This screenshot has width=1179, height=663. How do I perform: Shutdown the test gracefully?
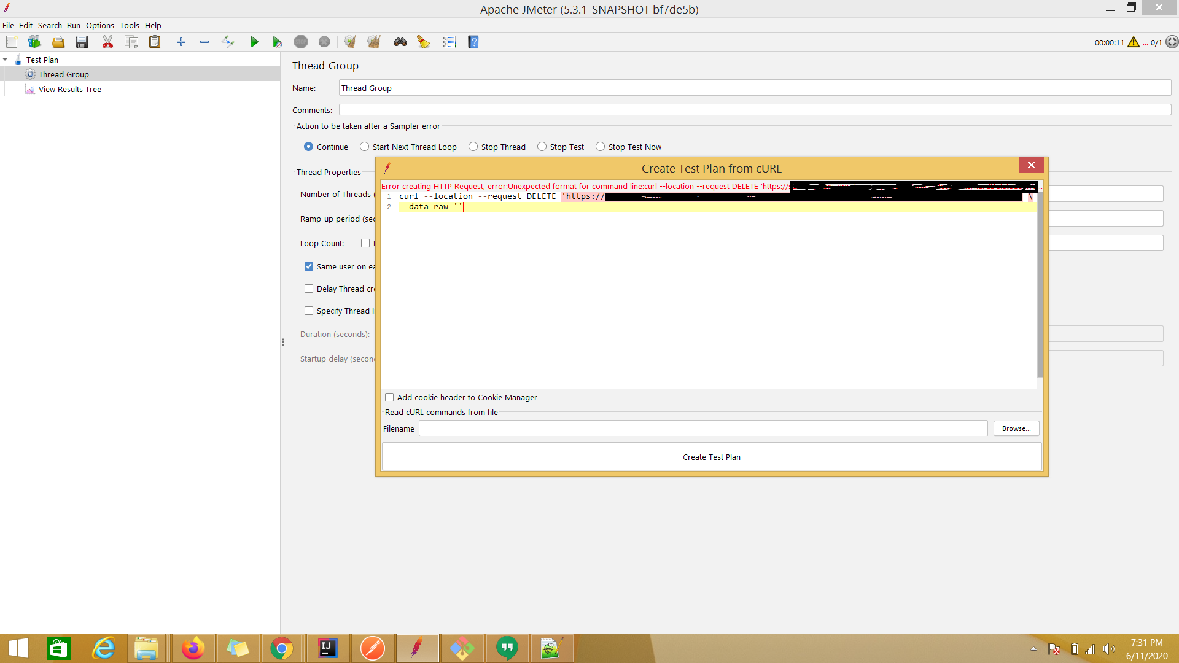coord(324,42)
